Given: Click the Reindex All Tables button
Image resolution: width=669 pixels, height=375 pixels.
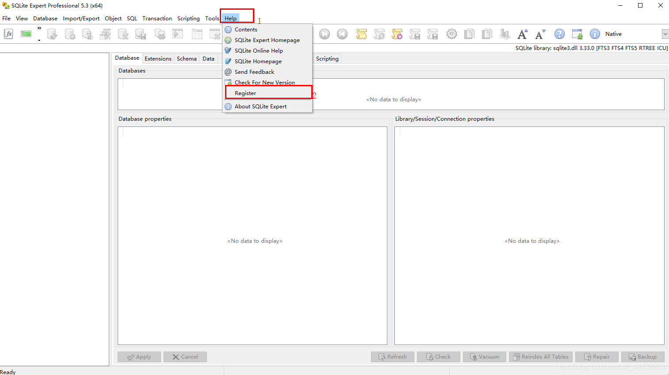Looking at the screenshot, I should (x=541, y=357).
